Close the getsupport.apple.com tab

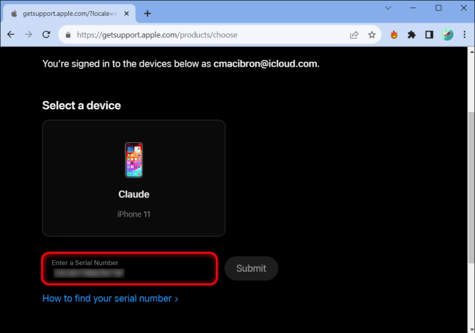(x=127, y=14)
